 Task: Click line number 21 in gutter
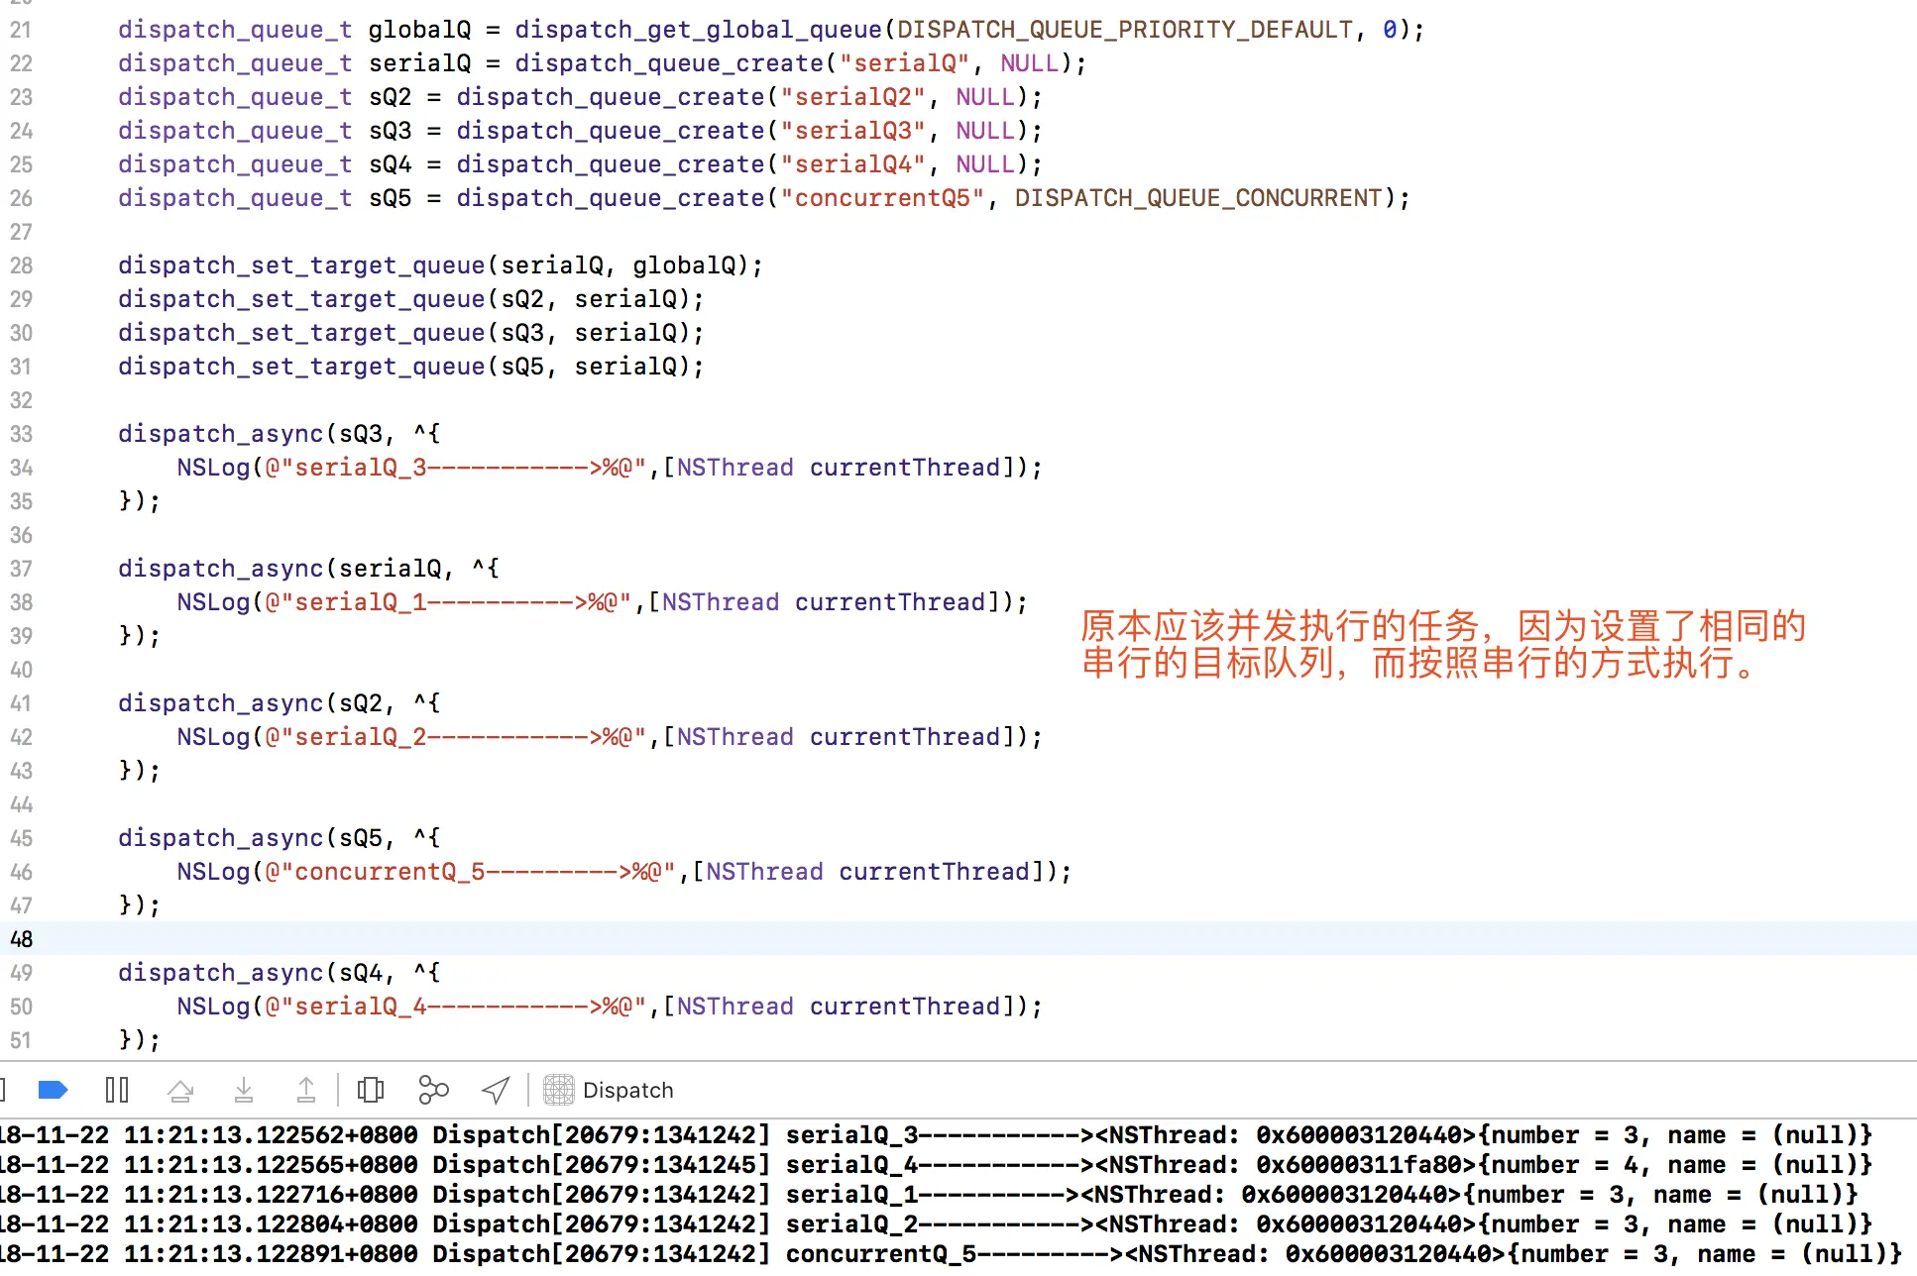(21, 30)
